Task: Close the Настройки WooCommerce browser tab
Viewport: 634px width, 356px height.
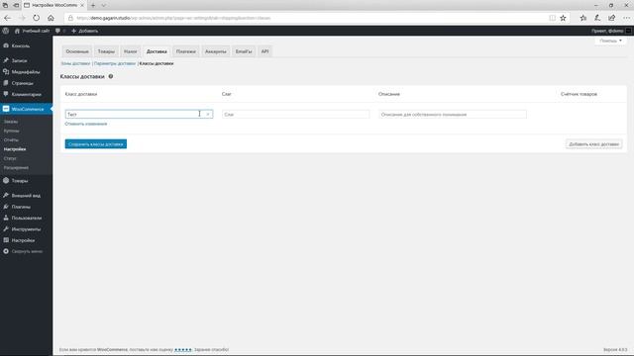Action: [82, 5]
